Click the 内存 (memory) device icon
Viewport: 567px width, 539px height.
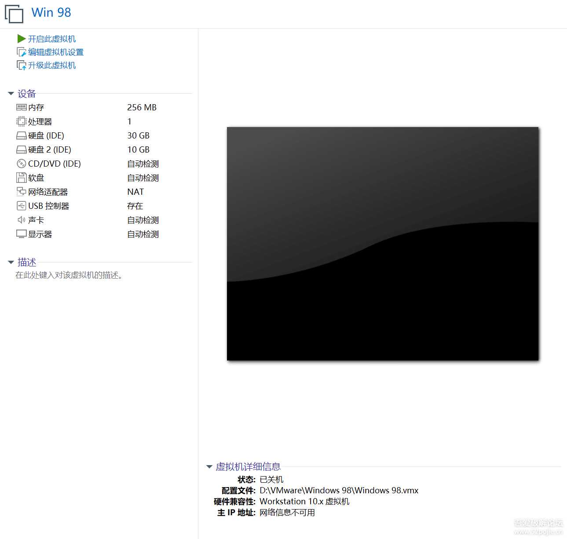pyautogui.click(x=22, y=107)
